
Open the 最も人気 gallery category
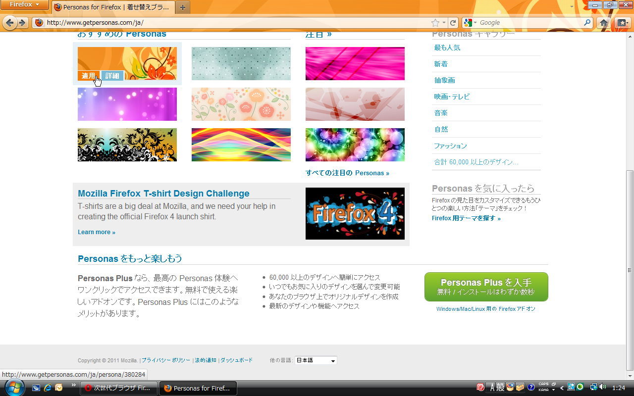coord(447,48)
